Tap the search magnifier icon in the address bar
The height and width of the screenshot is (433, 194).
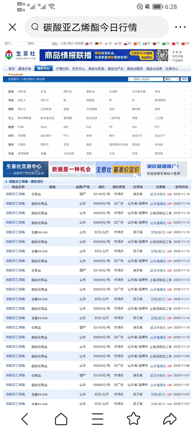pos(35,27)
